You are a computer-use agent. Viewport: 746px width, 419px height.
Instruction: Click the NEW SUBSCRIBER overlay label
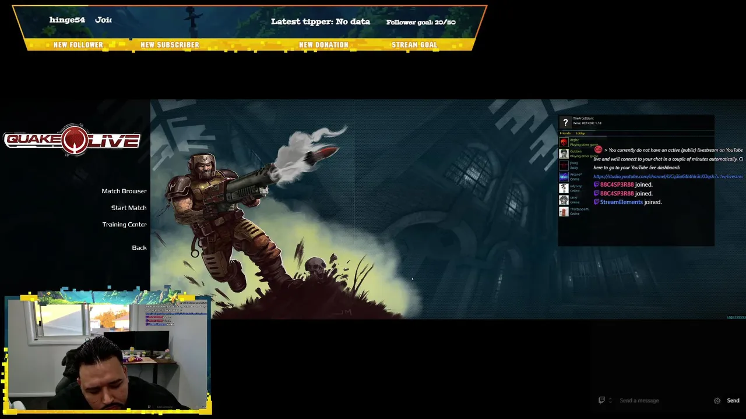pyautogui.click(x=170, y=45)
